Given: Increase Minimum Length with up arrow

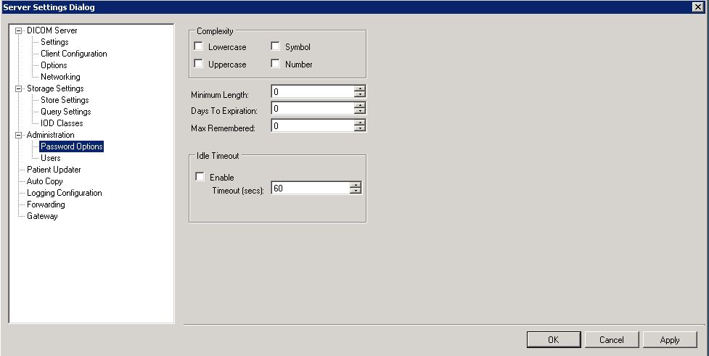Looking at the screenshot, I should [360, 88].
